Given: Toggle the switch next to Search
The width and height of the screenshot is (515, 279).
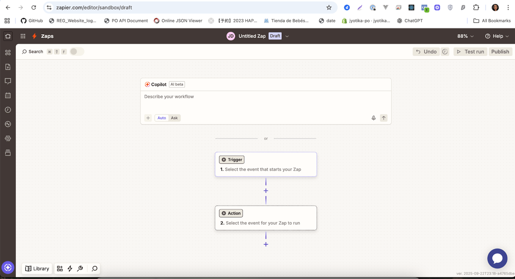Looking at the screenshot, I should click(x=77, y=52).
